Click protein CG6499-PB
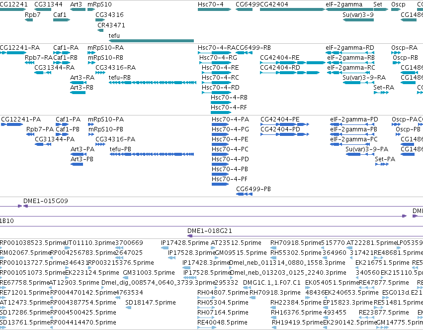This screenshot has width=423, height=330. tap(244, 194)
